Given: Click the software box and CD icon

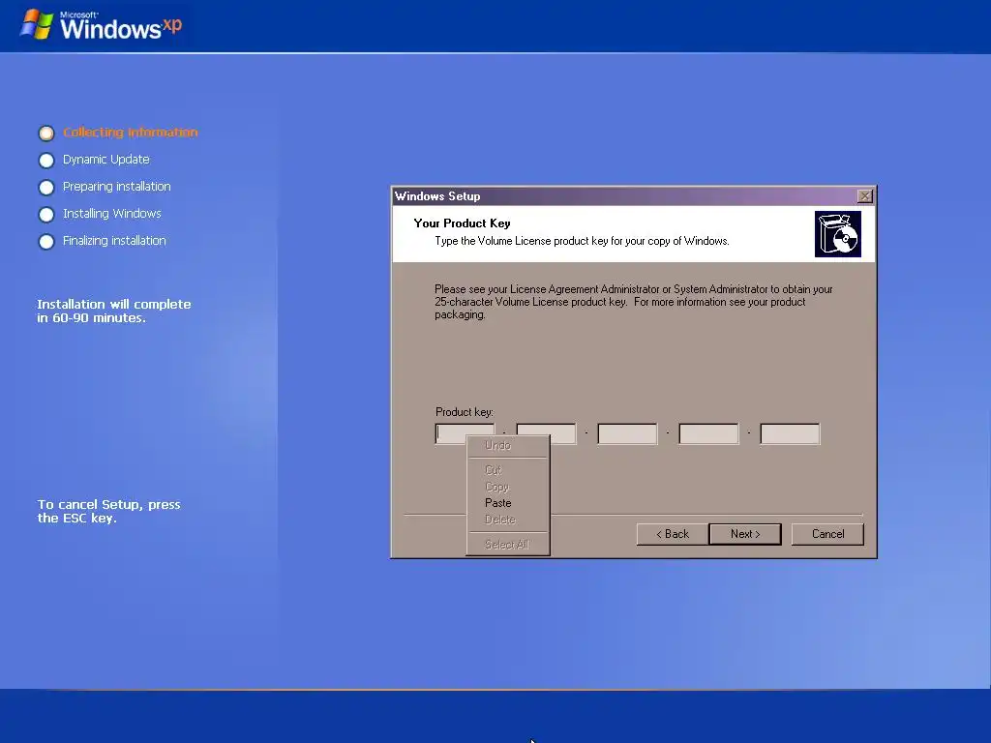Looking at the screenshot, I should (838, 234).
